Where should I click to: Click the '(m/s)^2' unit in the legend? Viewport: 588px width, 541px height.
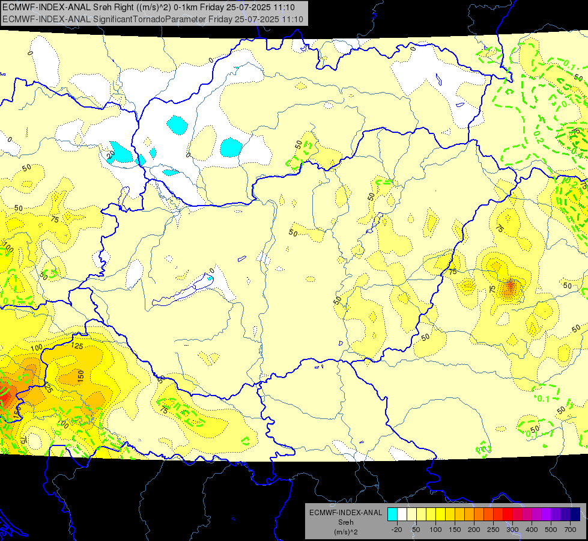(346, 531)
